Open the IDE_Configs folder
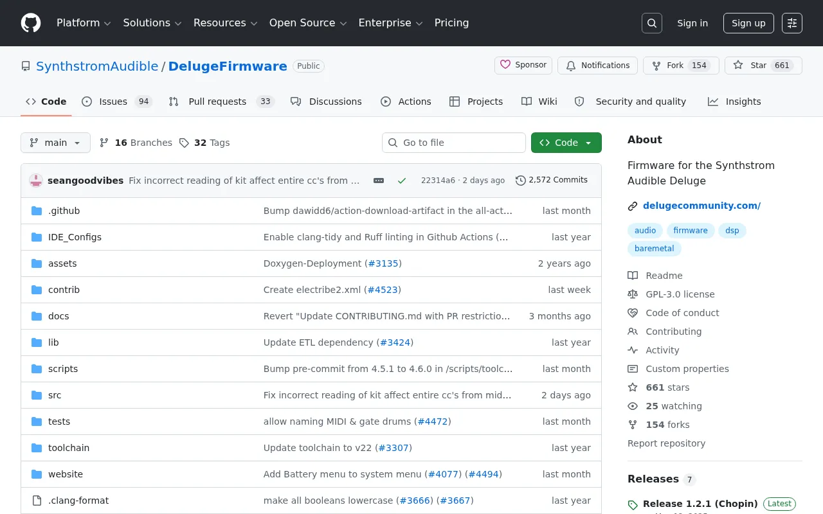 click(75, 237)
